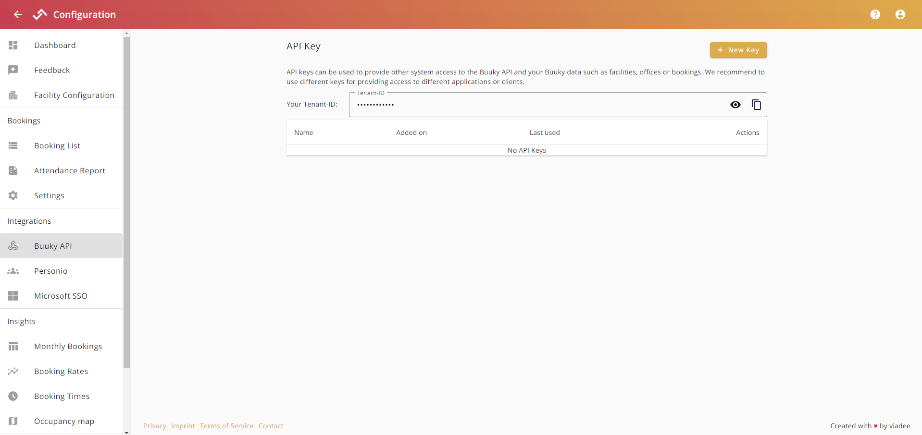Click the Microsoft SSO windows icon
Screen dimensions: 922x435
click(x=13, y=296)
